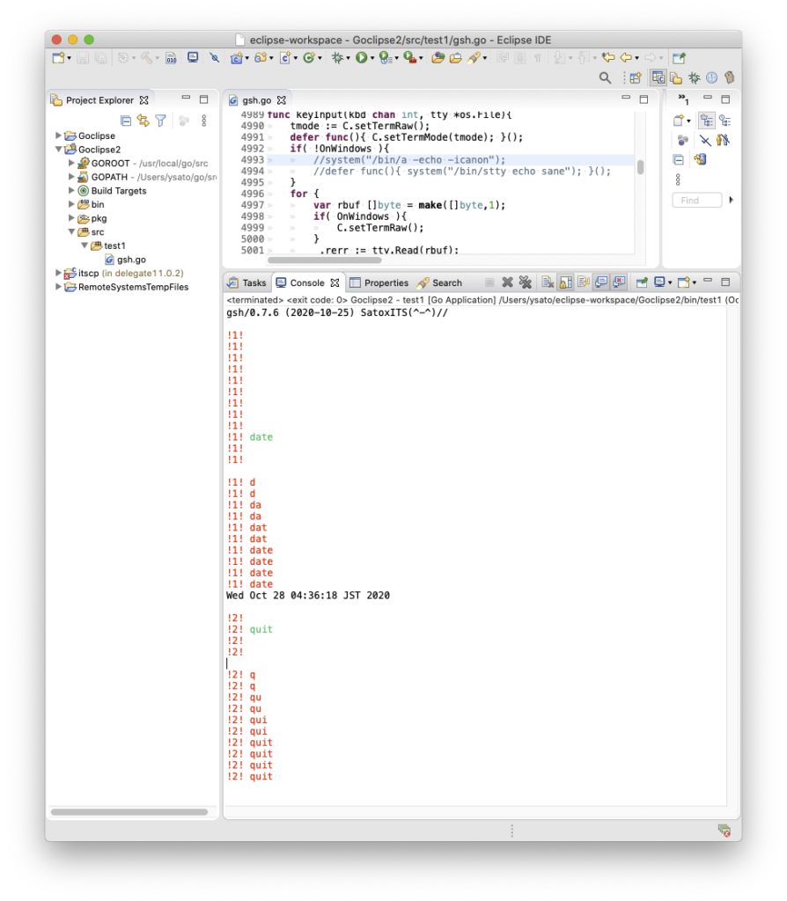The height and width of the screenshot is (901, 787).
Task: Collapse all in Project Explorer
Action: pyautogui.click(x=126, y=121)
